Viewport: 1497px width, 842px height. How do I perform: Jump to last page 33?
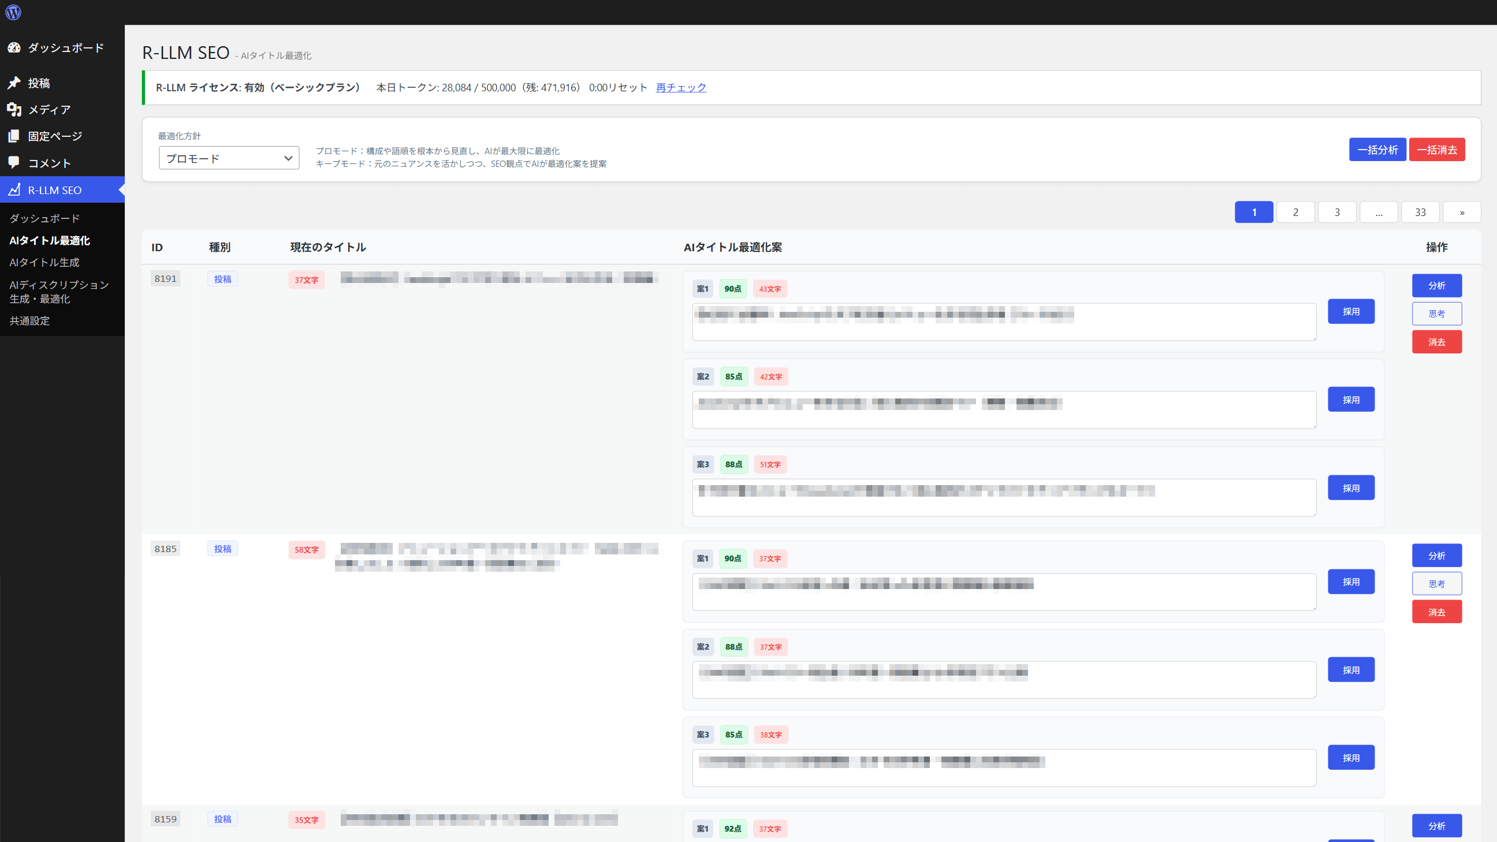click(x=1420, y=212)
